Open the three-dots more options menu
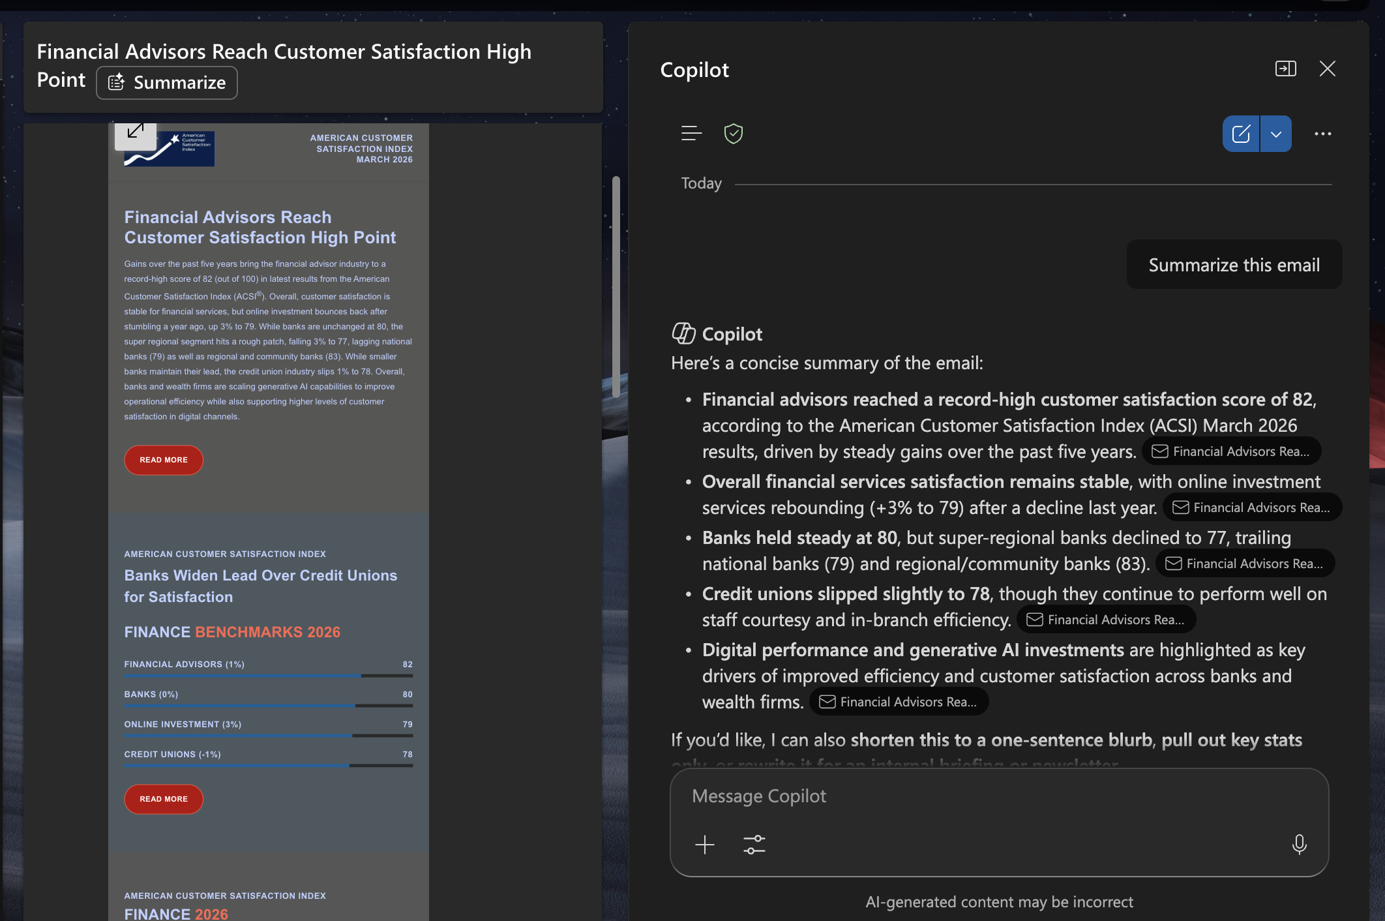Screen dimensions: 1385x921 click(1322, 134)
